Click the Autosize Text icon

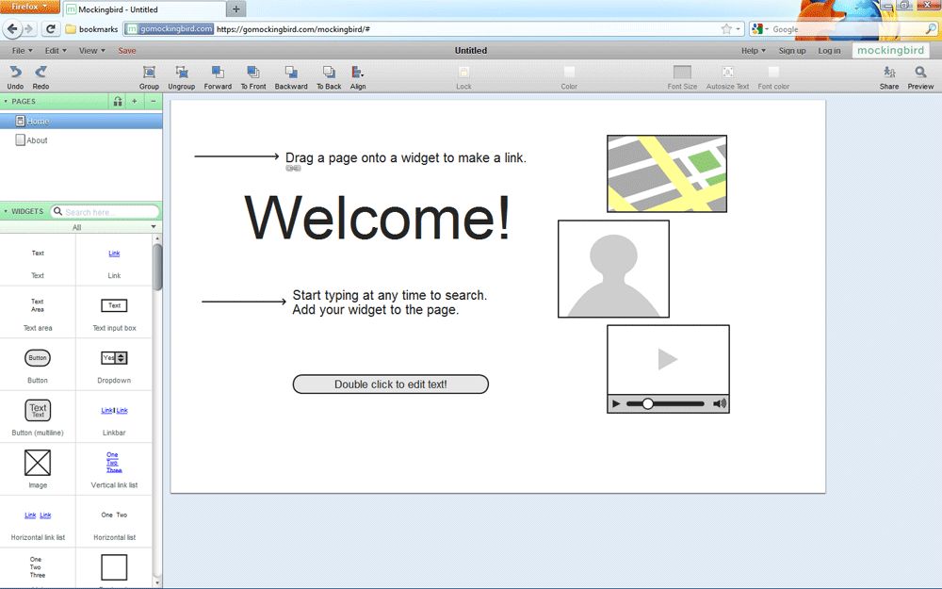(727, 73)
